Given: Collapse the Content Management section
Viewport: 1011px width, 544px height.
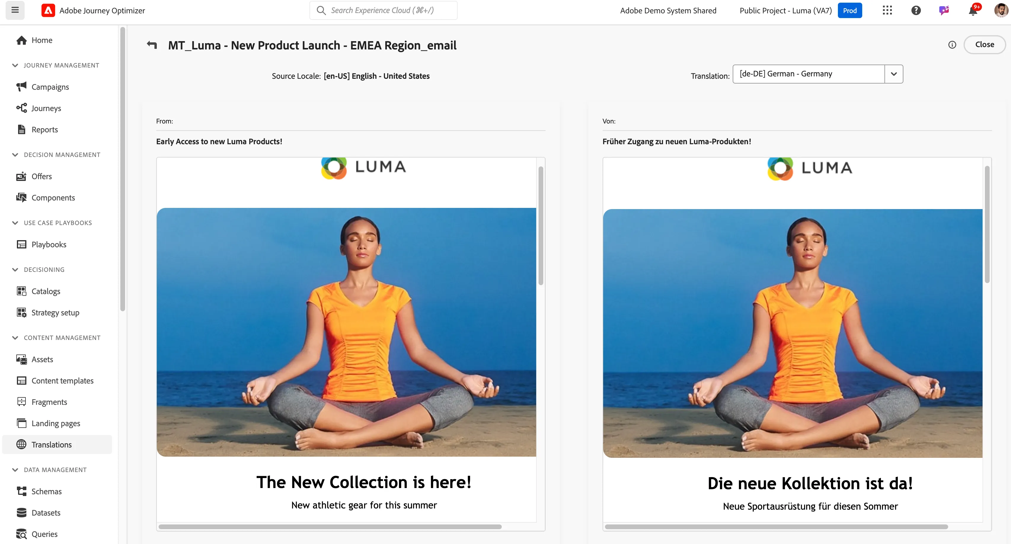Looking at the screenshot, I should [15, 338].
